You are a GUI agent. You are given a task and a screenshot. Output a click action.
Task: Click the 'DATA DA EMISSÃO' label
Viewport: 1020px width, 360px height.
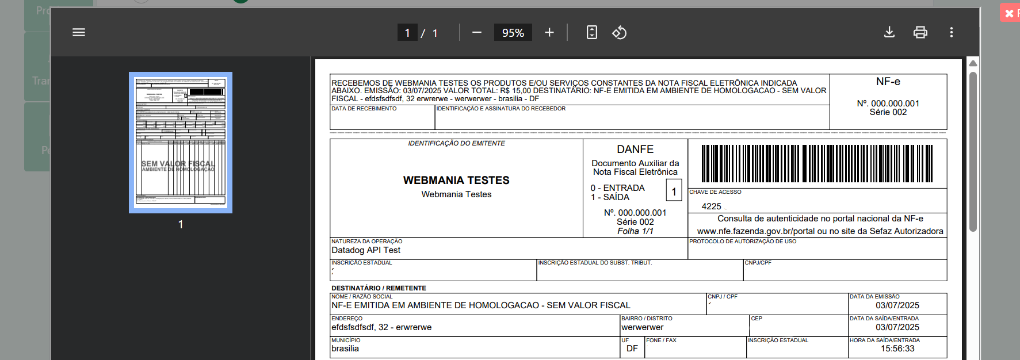coord(874,297)
